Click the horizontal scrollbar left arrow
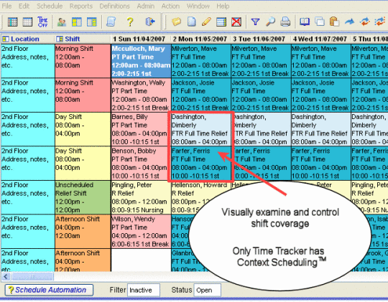Screen dimensions: 388x302 [6, 277]
